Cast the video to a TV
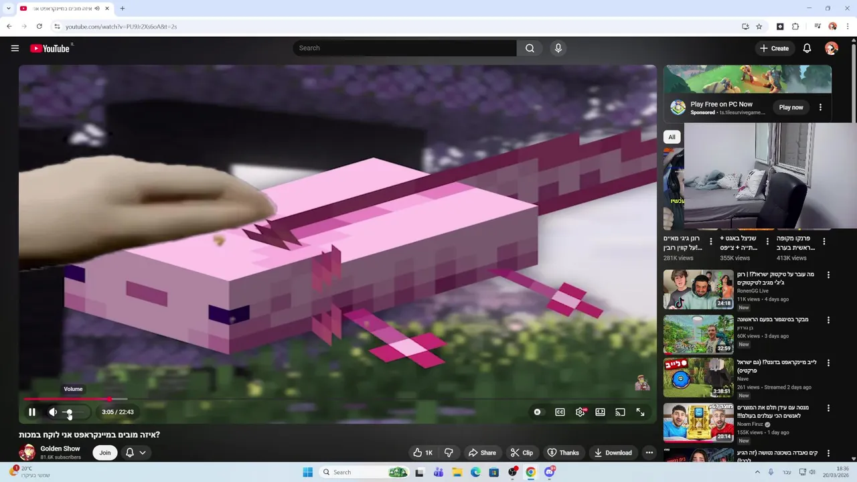The height and width of the screenshot is (482, 857). click(x=620, y=412)
